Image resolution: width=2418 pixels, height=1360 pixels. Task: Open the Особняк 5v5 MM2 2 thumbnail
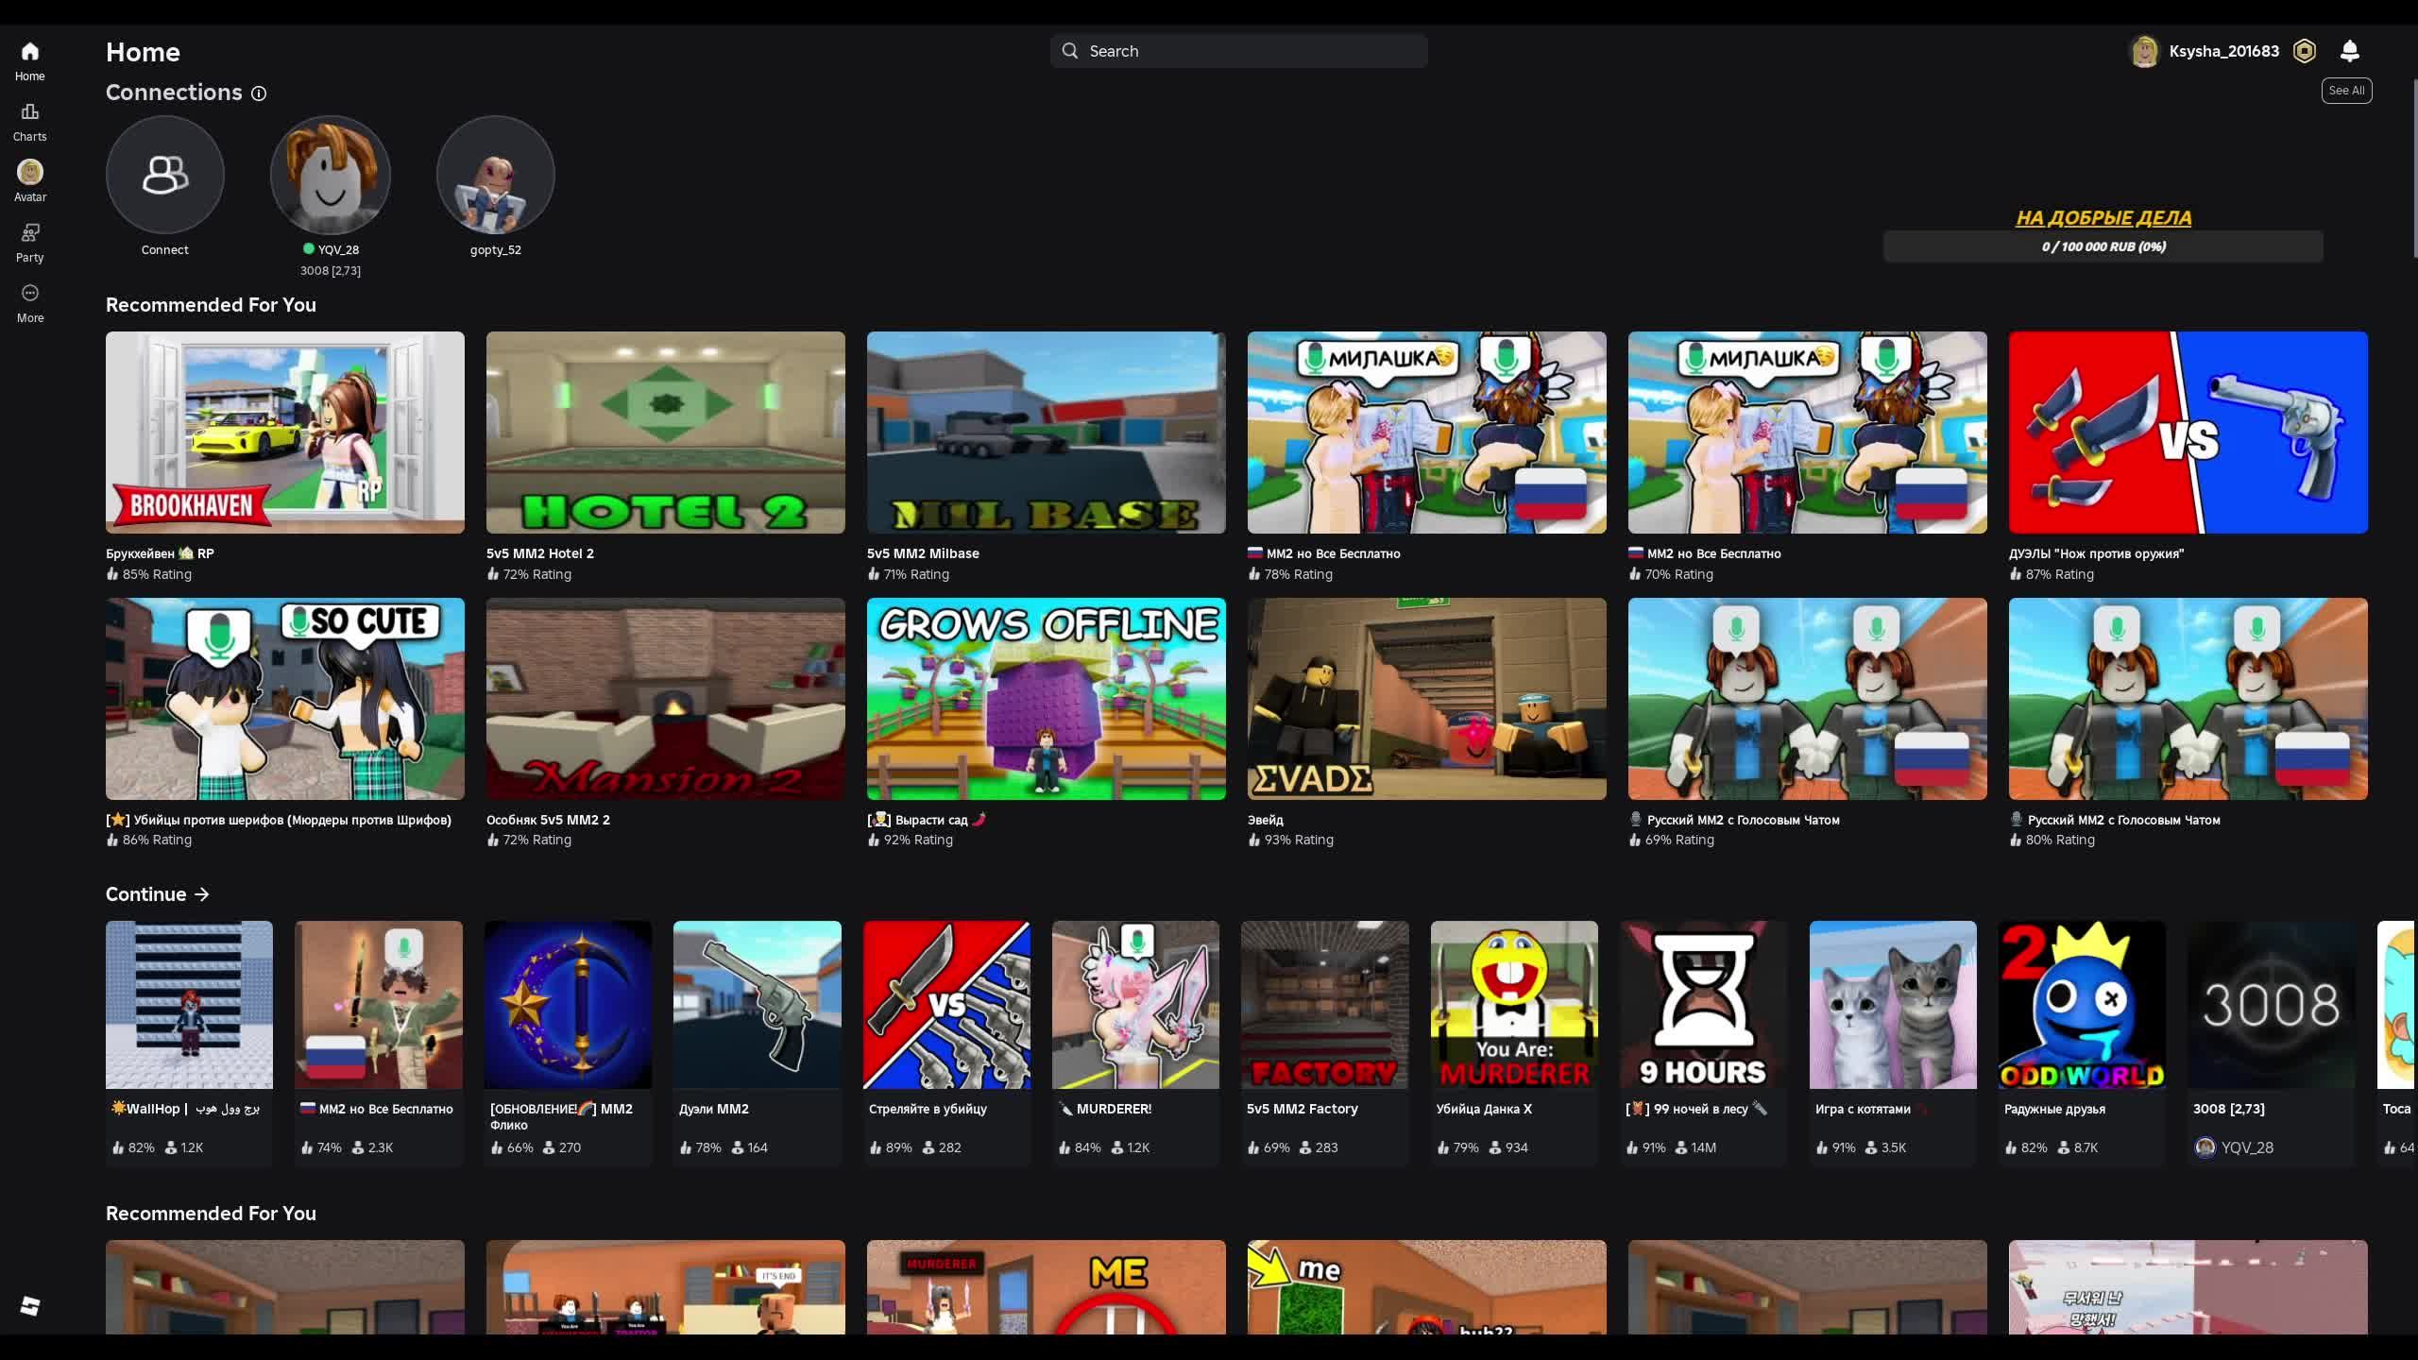666,699
